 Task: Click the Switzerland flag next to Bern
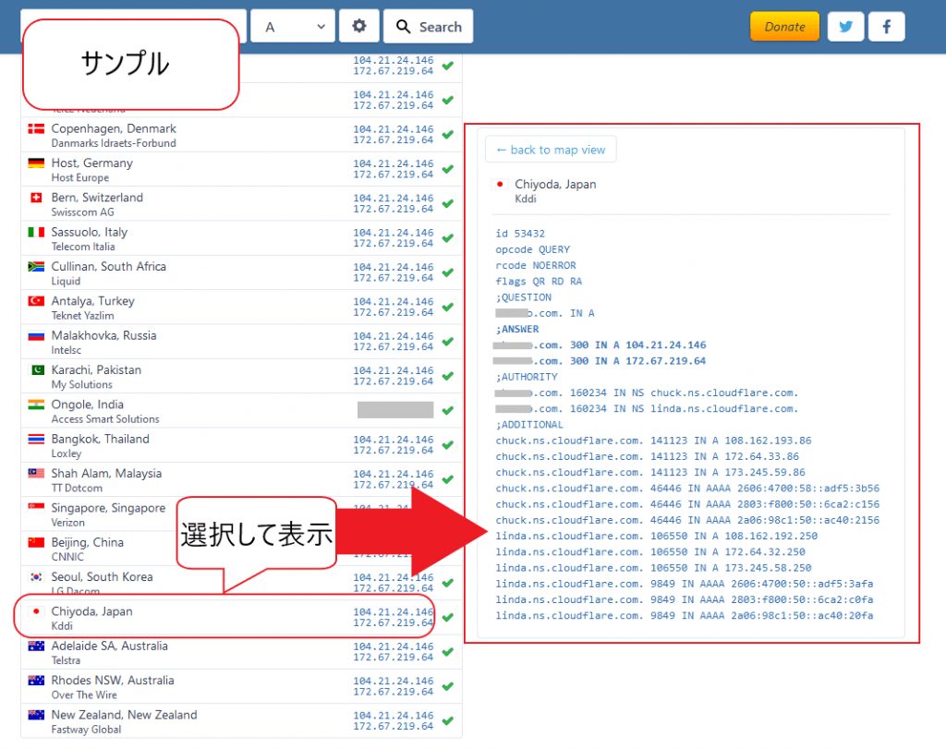click(36, 198)
